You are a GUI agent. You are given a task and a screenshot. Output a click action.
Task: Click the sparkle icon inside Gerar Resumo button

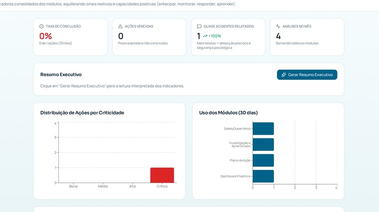pos(284,75)
